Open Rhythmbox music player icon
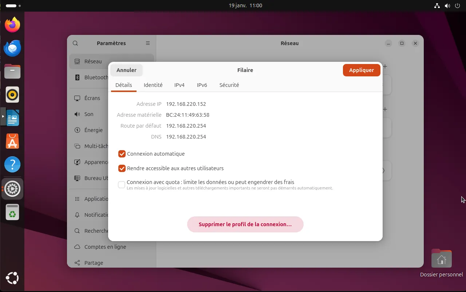Image resolution: width=466 pixels, height=292 pixels. 12,95
